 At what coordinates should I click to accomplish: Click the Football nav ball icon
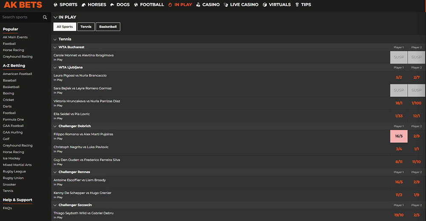pos(136,5)
